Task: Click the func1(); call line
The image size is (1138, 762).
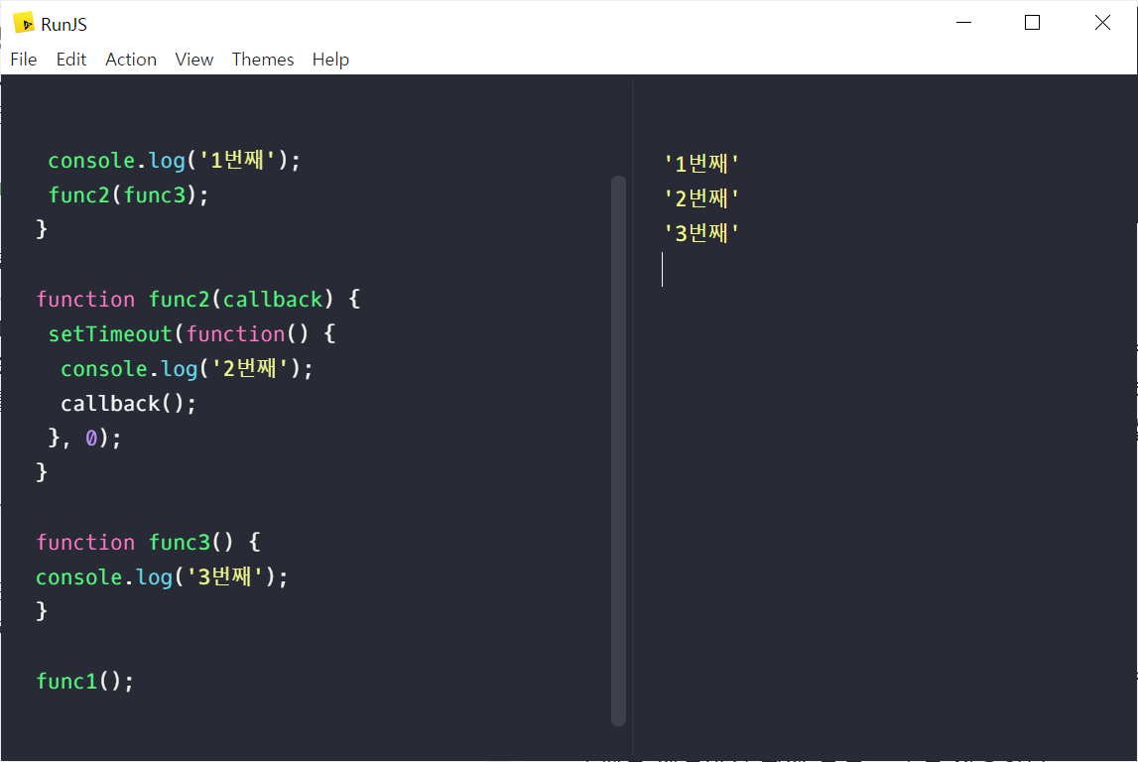Action: (x=85, y=682)
